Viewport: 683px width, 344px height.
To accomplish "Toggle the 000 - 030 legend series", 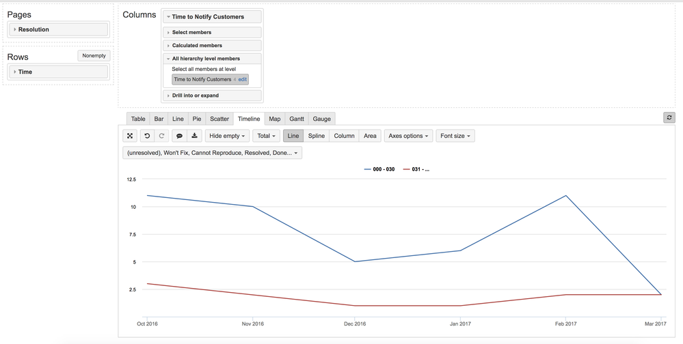I will point(379,169).
